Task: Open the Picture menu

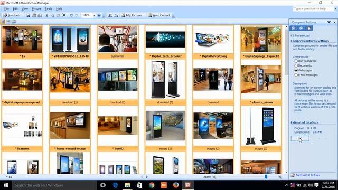Action: [x=36, y=9]
